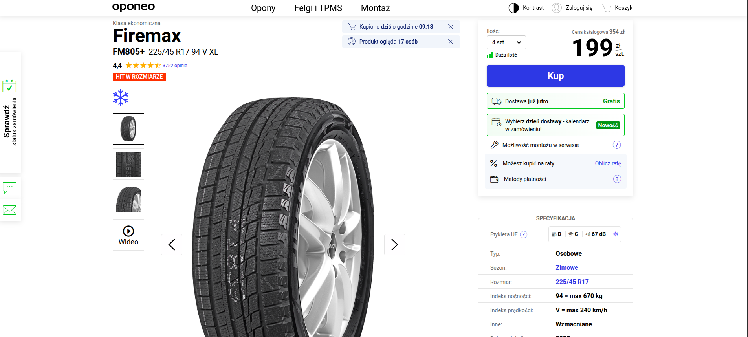Click the blue Kup button
The height and width of the screenshot is (337, 748).
pyautogui.click(x=555, y=76)
